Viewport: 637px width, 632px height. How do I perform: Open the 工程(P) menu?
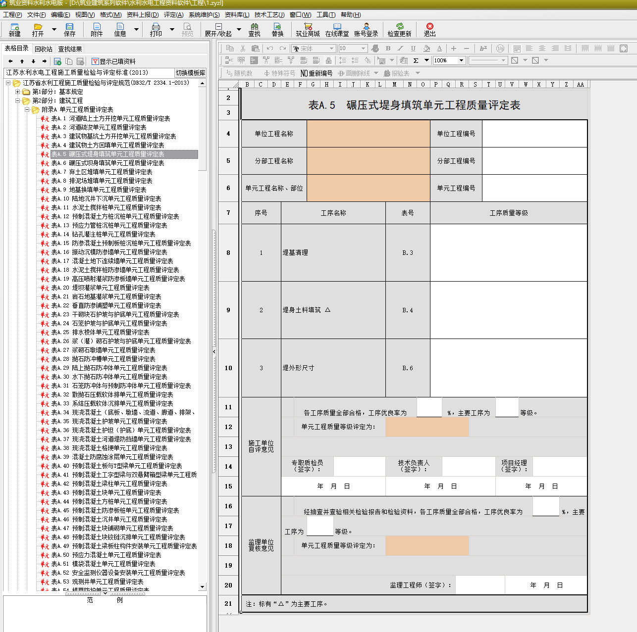[x=12, y=15]
